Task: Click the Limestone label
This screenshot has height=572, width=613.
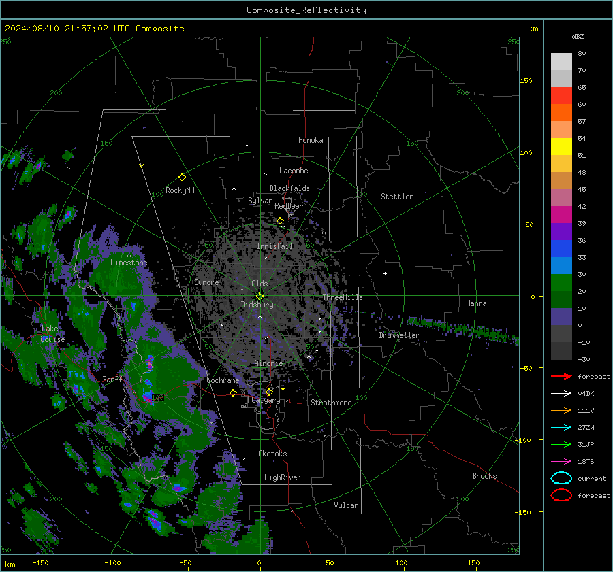Action: pos(129,263)
